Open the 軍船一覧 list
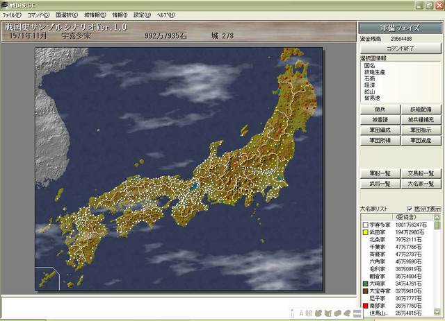The width and height of the screenshot is (445, 321). (380, 173)
